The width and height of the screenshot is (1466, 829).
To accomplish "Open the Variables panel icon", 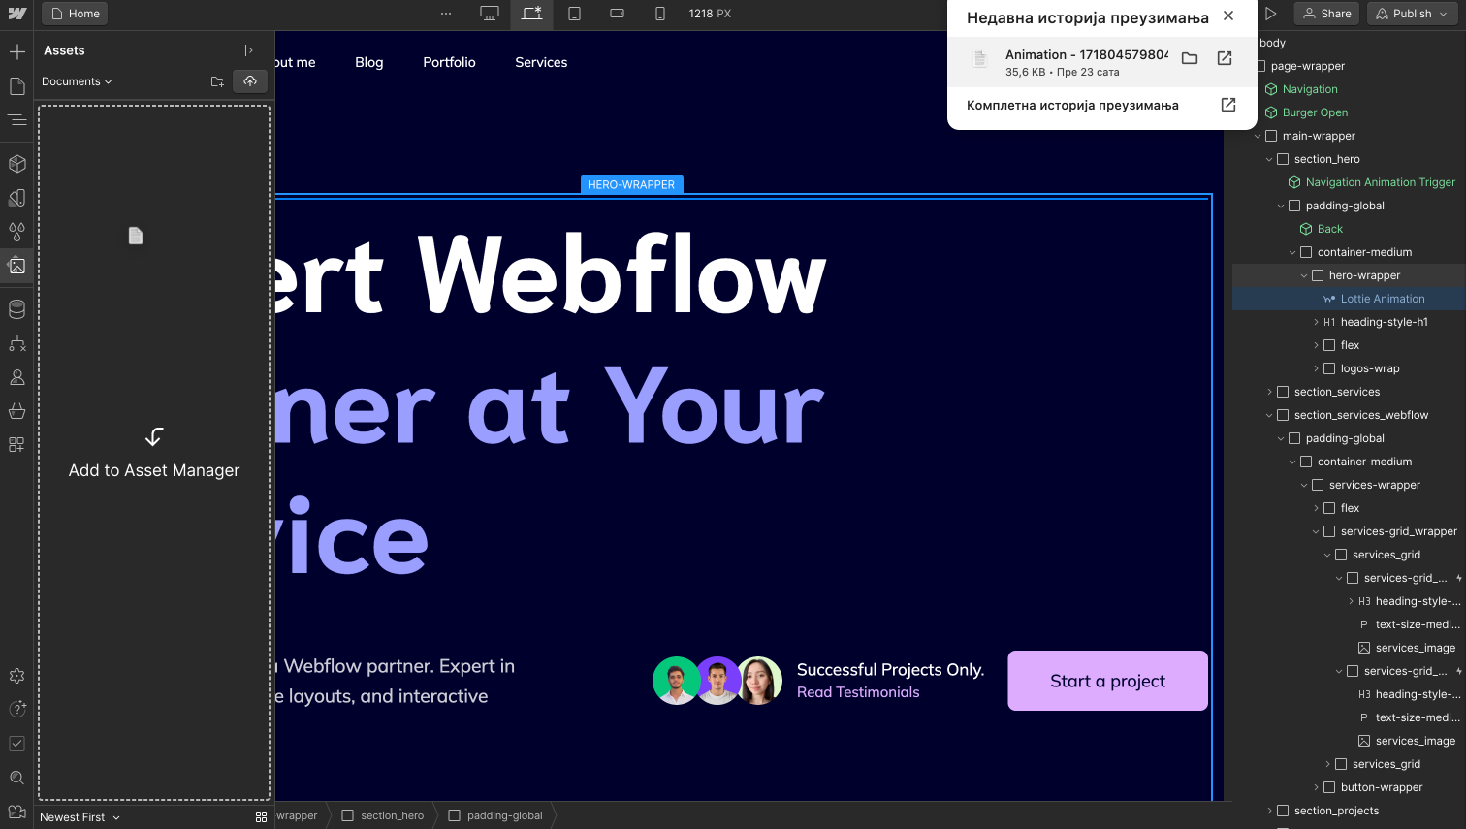I will pos(16,198).
